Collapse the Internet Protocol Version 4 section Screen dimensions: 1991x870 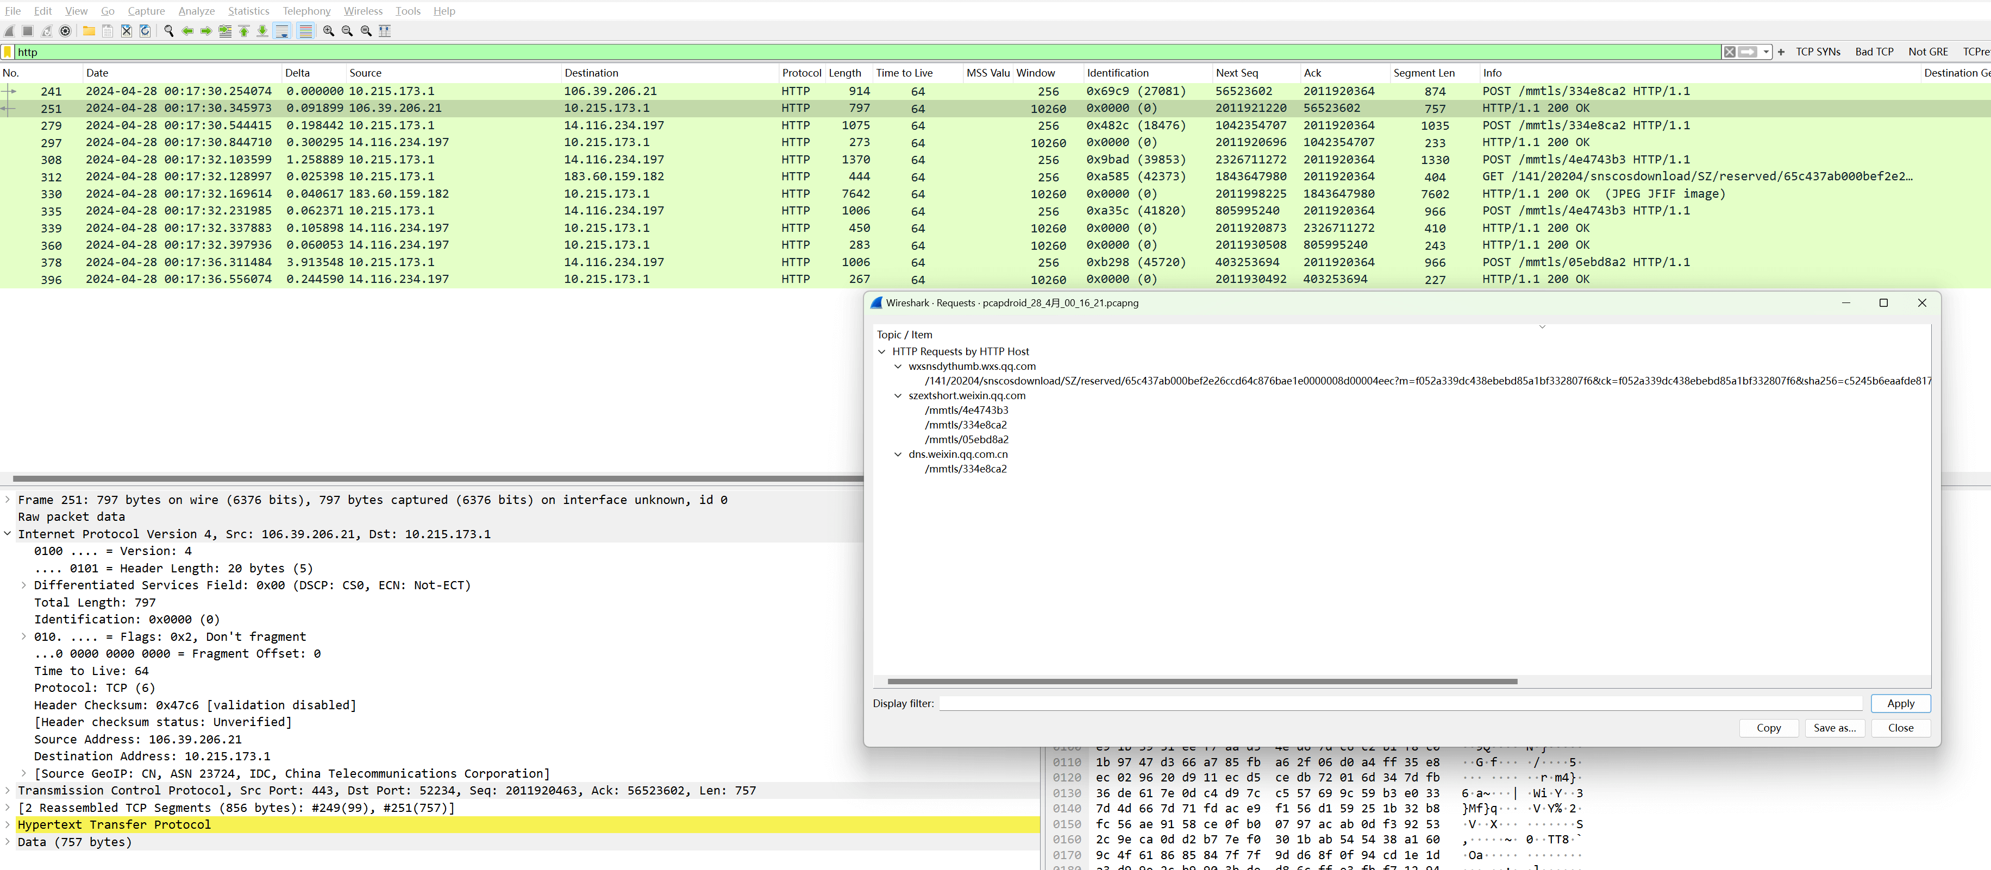click(x=8, y=534)
